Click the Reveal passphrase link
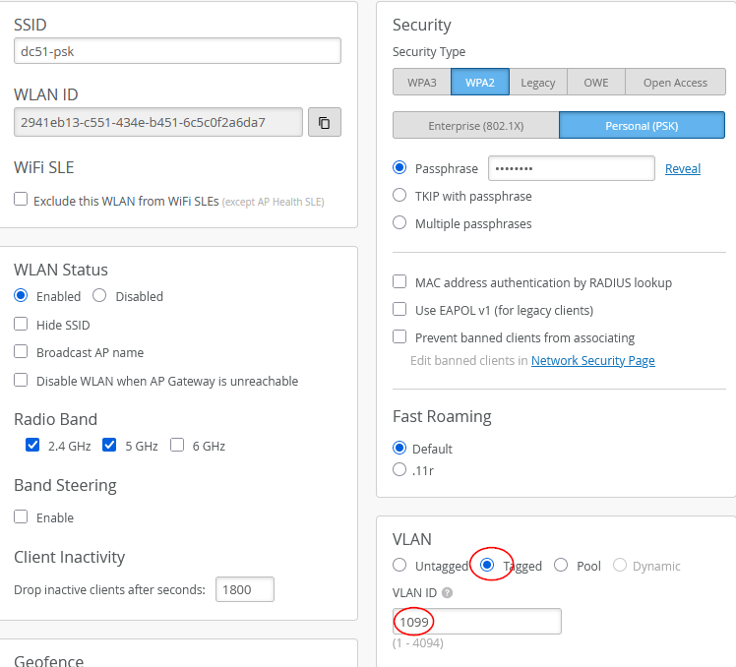736x667 pixels. click(683, 169)
